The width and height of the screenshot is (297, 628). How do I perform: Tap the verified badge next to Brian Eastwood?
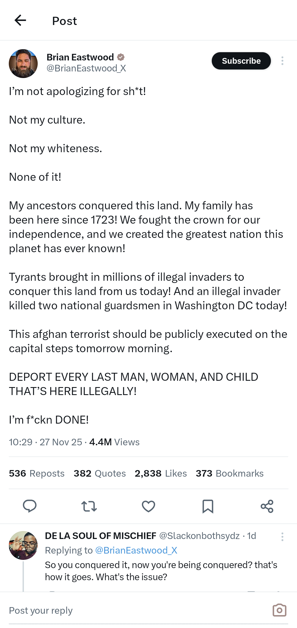tap(121, 57)
